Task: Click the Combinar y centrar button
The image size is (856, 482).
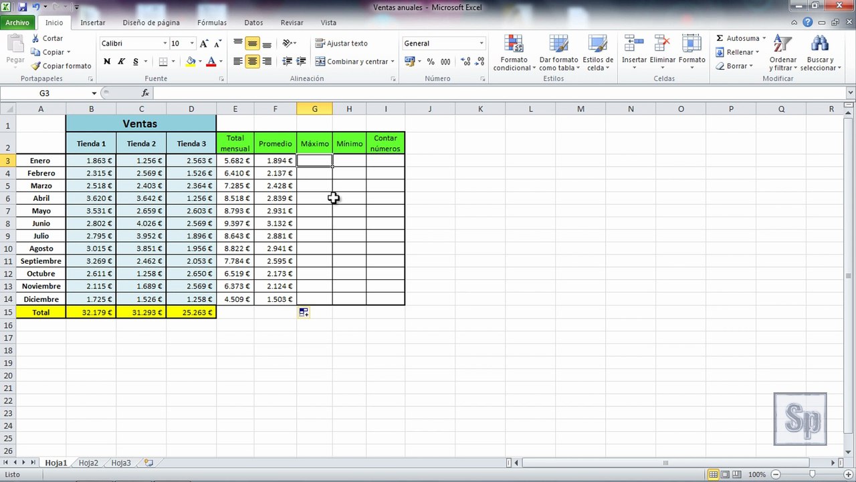Action: [x=351, y=62]
